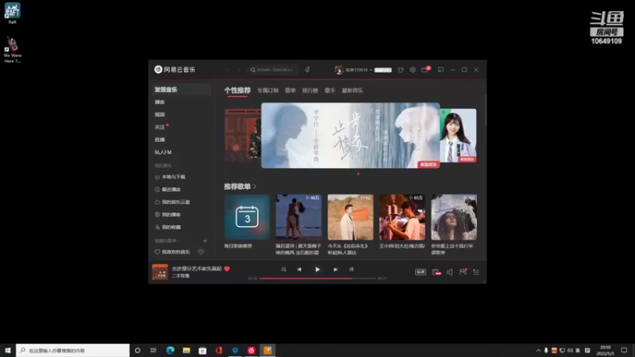Screen dimensions: 635x357
Task: Switch to the 最新音乐 tab
Action: click(x=352, y=90)
